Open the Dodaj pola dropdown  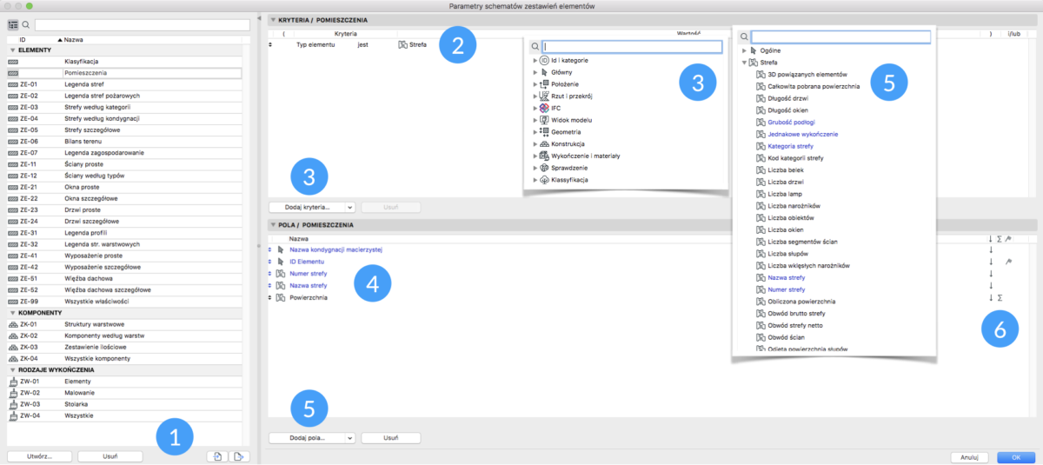pos(312,438)
